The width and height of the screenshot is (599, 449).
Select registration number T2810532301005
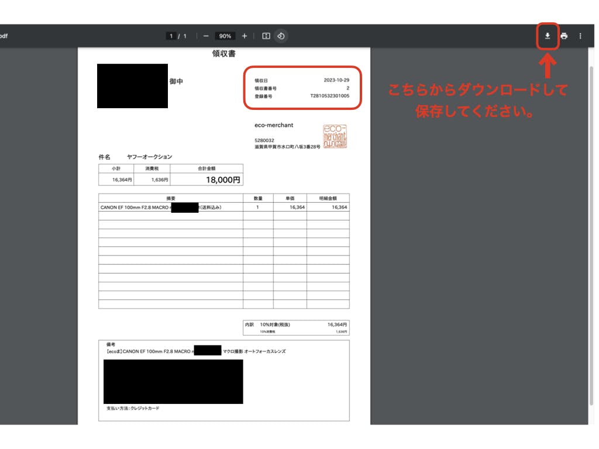[330, 96]
